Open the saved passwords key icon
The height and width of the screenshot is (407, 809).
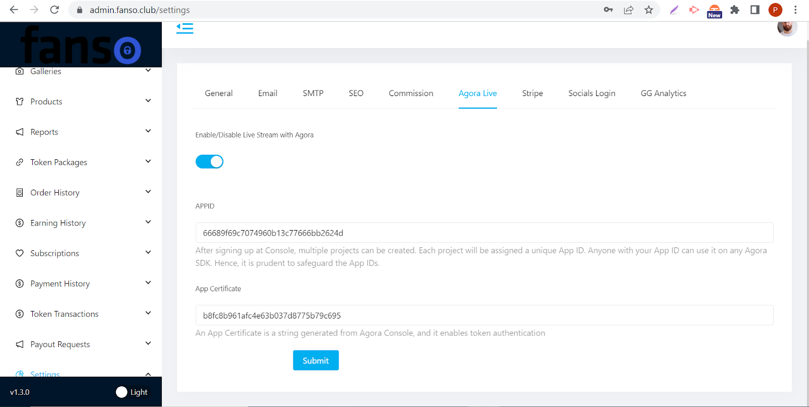click(608, 10)
